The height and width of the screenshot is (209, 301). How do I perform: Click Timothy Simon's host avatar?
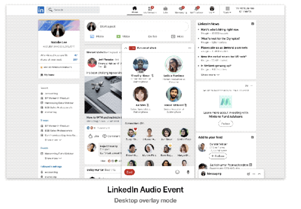(x=141, y=65)
